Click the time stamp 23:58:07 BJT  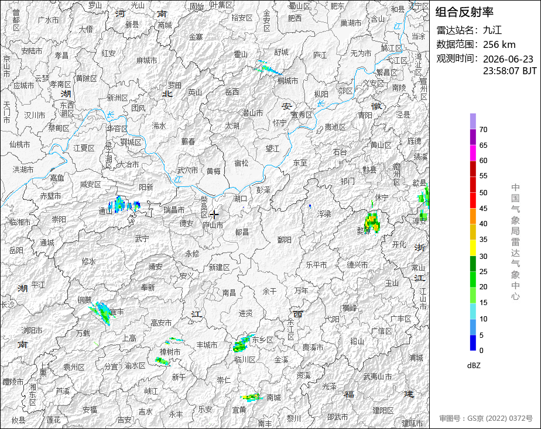509,71
